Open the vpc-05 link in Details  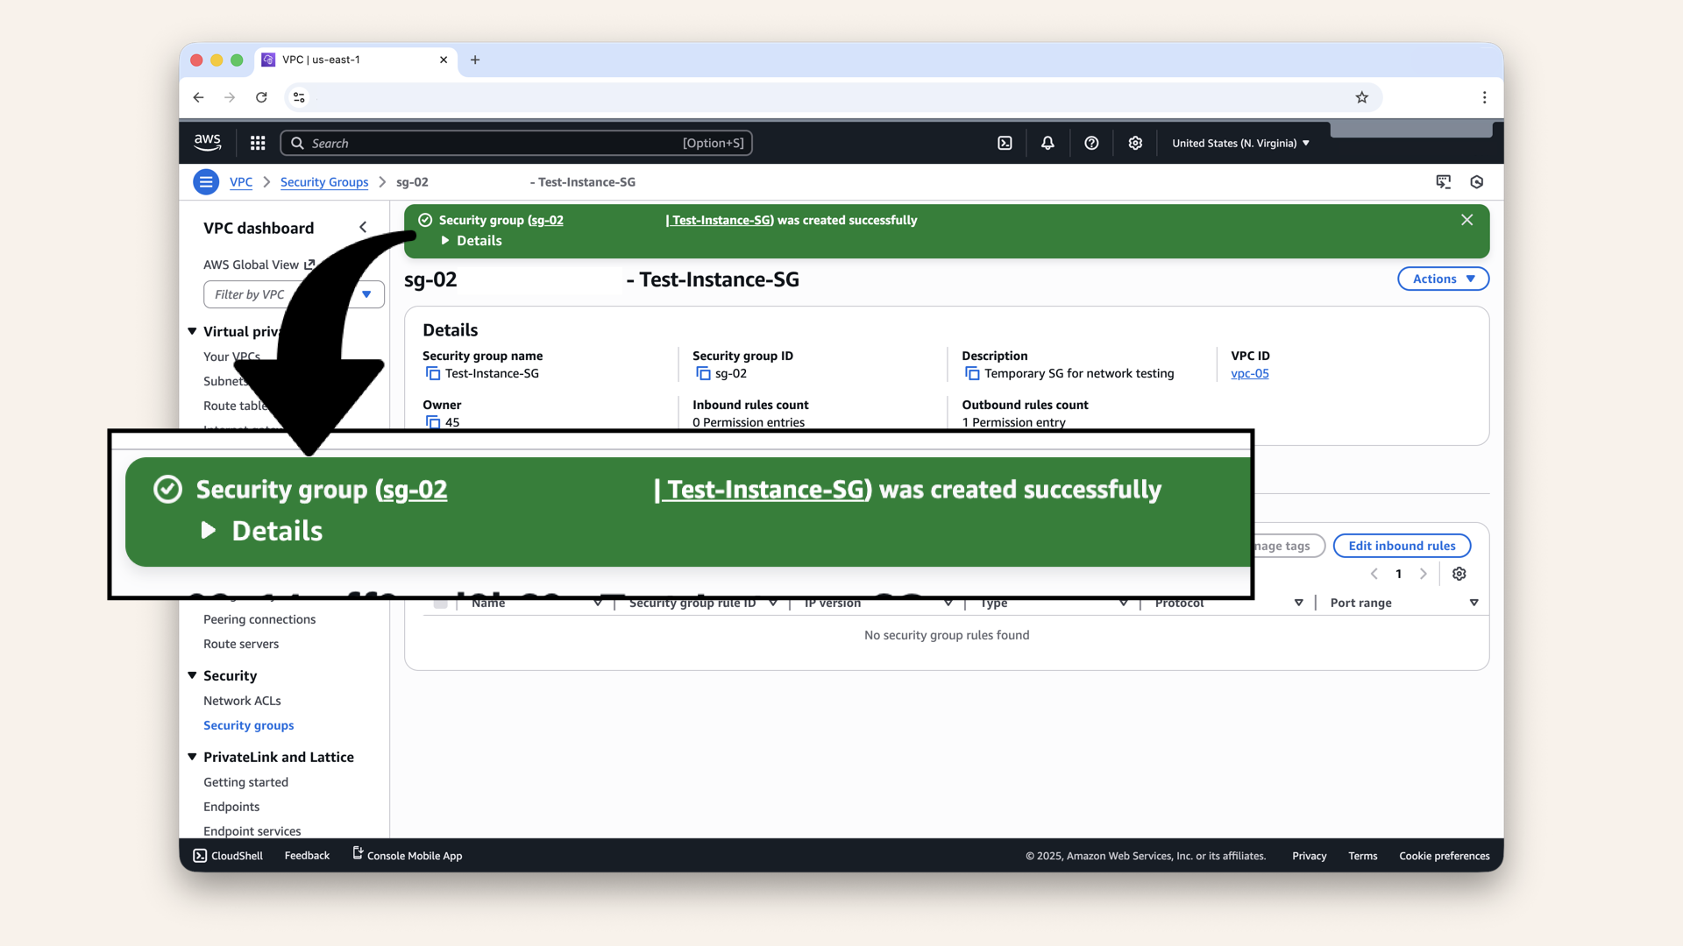pos(1250,373)
